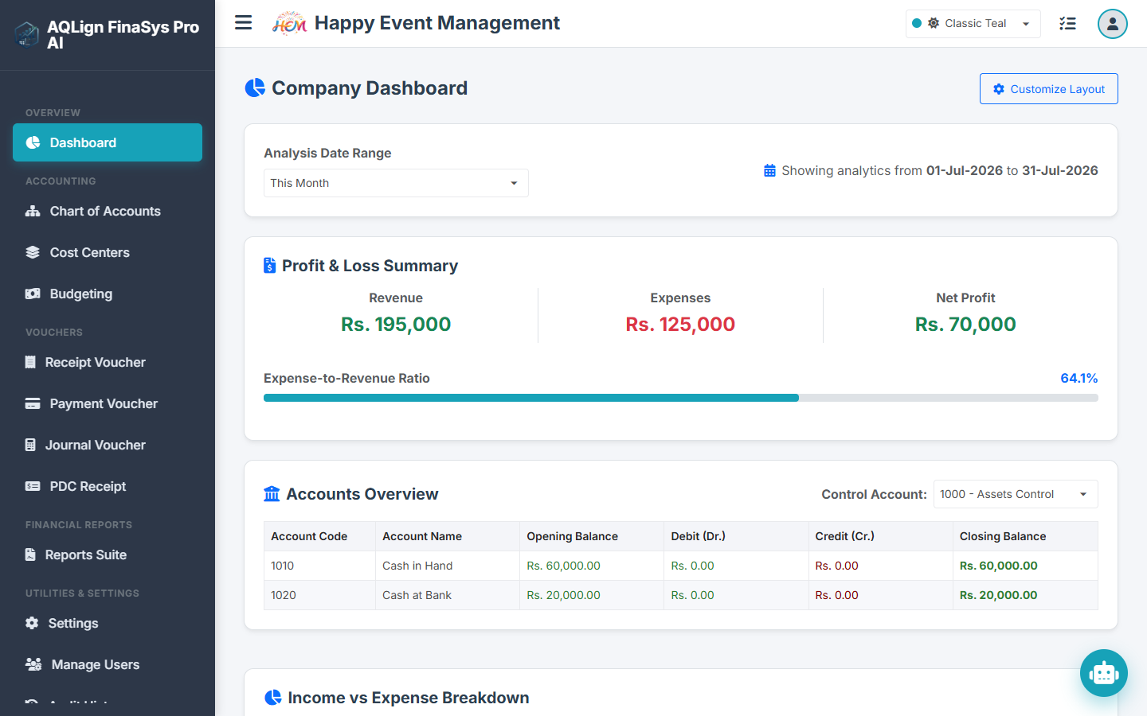1147x716 pixels.
Task: Click the Accounts Overview bank icon
Action: [x=272, y=494]
